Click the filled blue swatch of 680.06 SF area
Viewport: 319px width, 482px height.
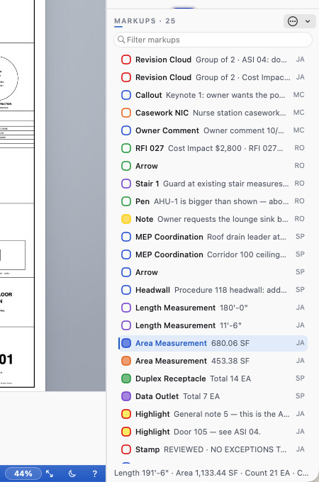point(126,343)
